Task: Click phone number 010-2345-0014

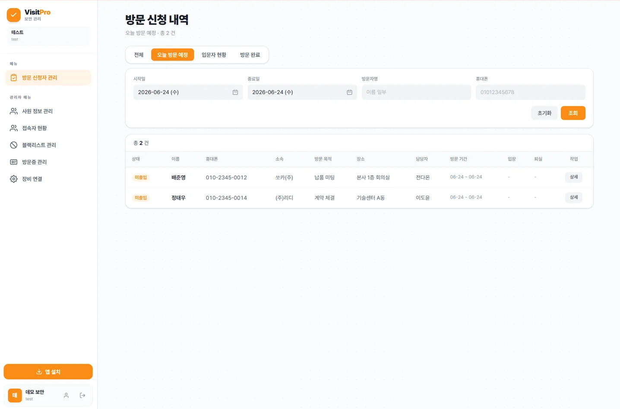Action: pyautogui.click(x=226, y=198)
